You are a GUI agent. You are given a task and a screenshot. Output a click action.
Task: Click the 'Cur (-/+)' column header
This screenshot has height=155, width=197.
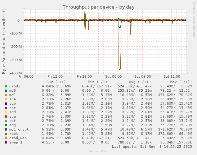56,82
